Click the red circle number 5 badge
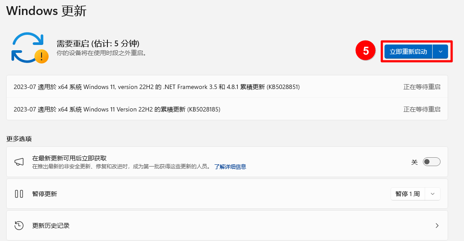Image resolution: width=464 pixels, height=241 pixels. (x=365, y=51)
